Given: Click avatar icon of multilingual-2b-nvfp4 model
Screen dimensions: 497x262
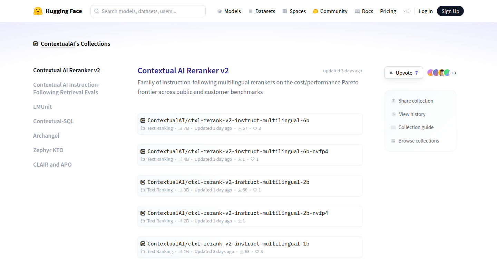Looking at the screenshot, I should coord(143,213).
